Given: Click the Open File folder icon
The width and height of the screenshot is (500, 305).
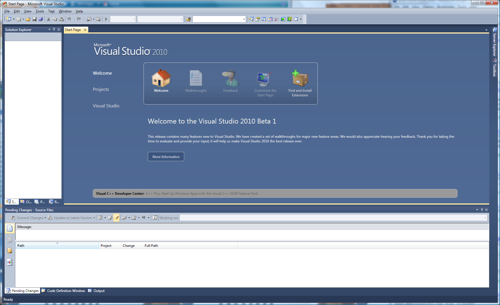Looking at the screenshot, I should [28, 19].
